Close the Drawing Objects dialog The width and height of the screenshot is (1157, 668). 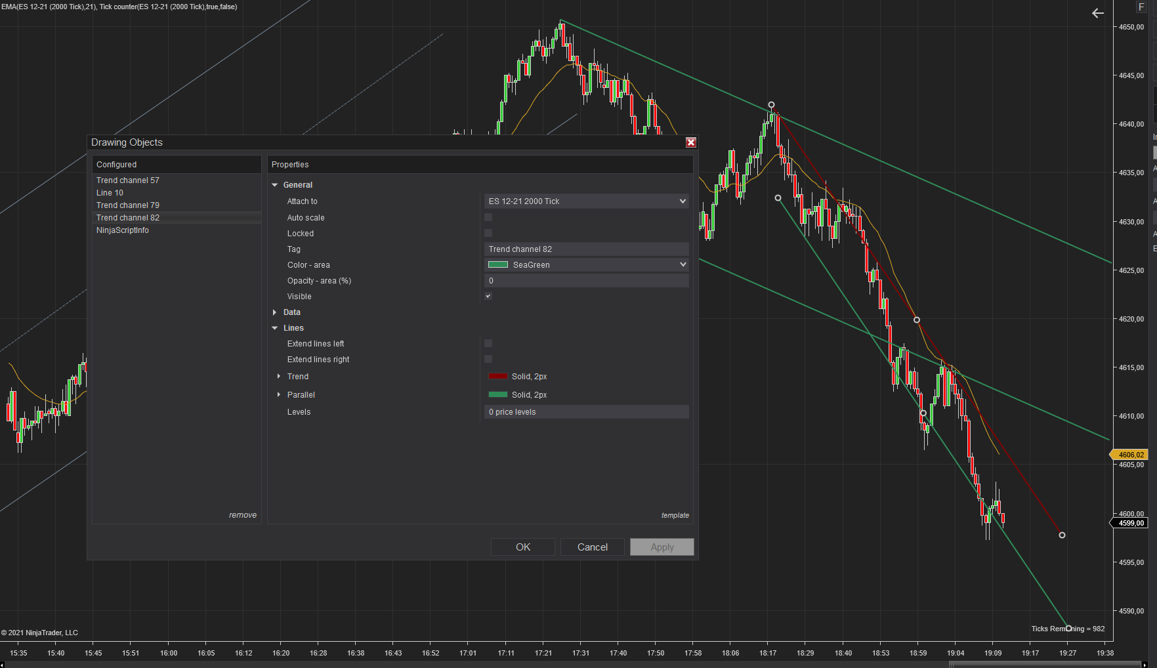[690, 142]
